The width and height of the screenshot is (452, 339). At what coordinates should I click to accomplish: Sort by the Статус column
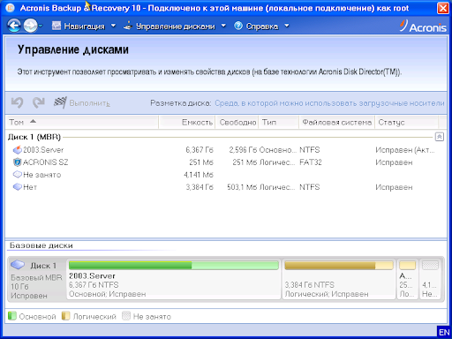pos(407,122)
